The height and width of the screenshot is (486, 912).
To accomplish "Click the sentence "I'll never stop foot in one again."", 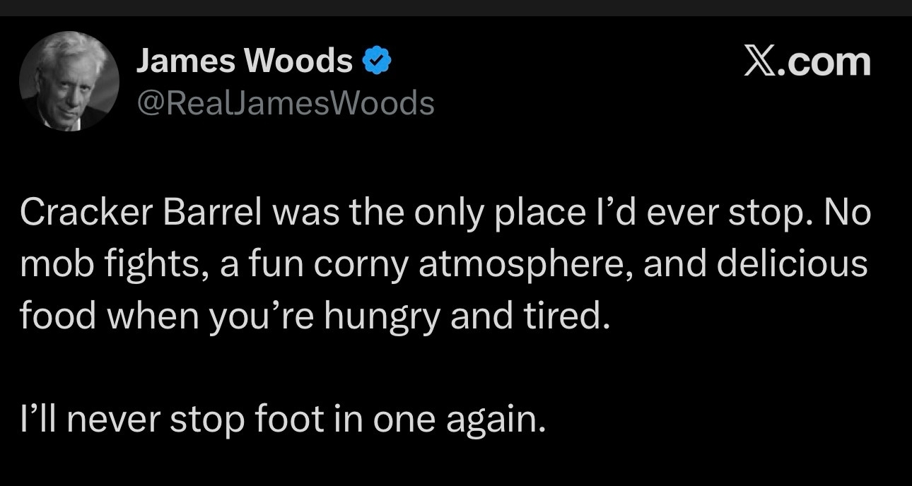I will tap(283, 420).
